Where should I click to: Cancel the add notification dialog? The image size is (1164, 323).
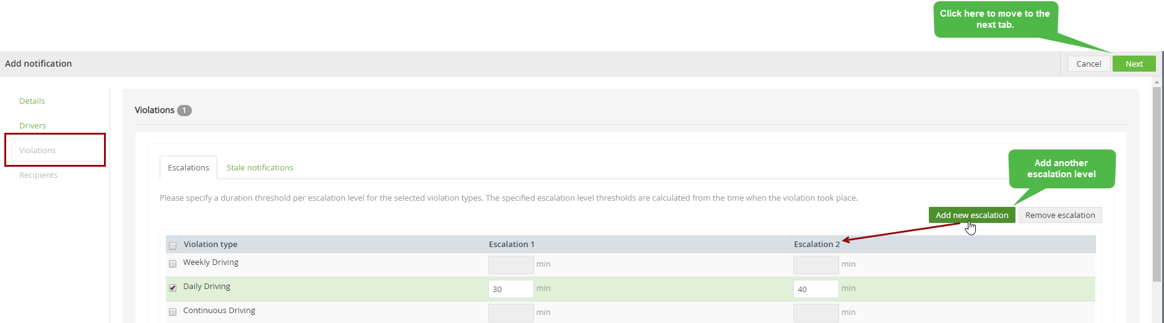tap(1089, 64)
